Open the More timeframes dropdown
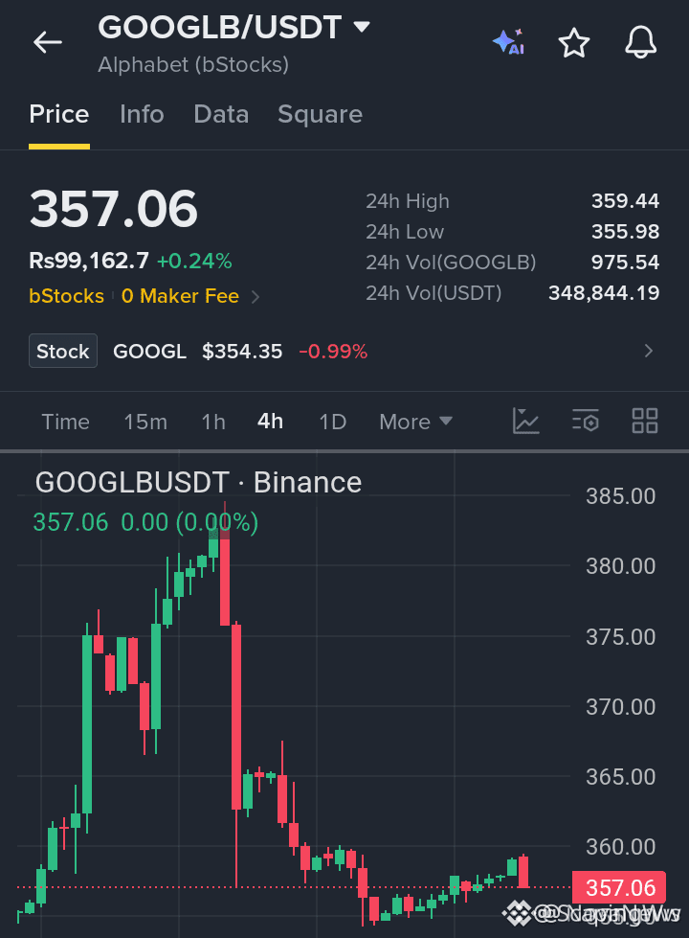The image size is (689, 938). (x=416, y=422)
